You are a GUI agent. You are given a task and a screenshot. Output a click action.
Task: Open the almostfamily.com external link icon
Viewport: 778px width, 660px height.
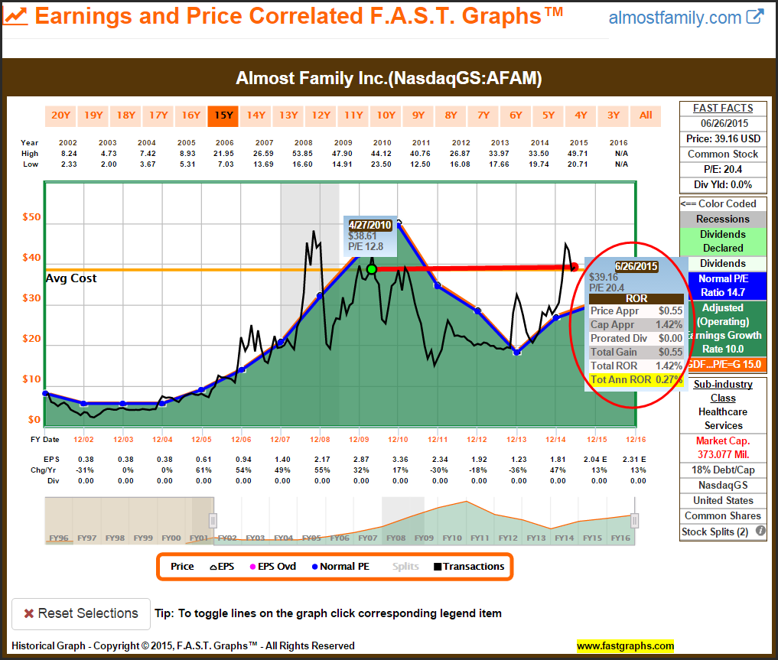(754, 17)
